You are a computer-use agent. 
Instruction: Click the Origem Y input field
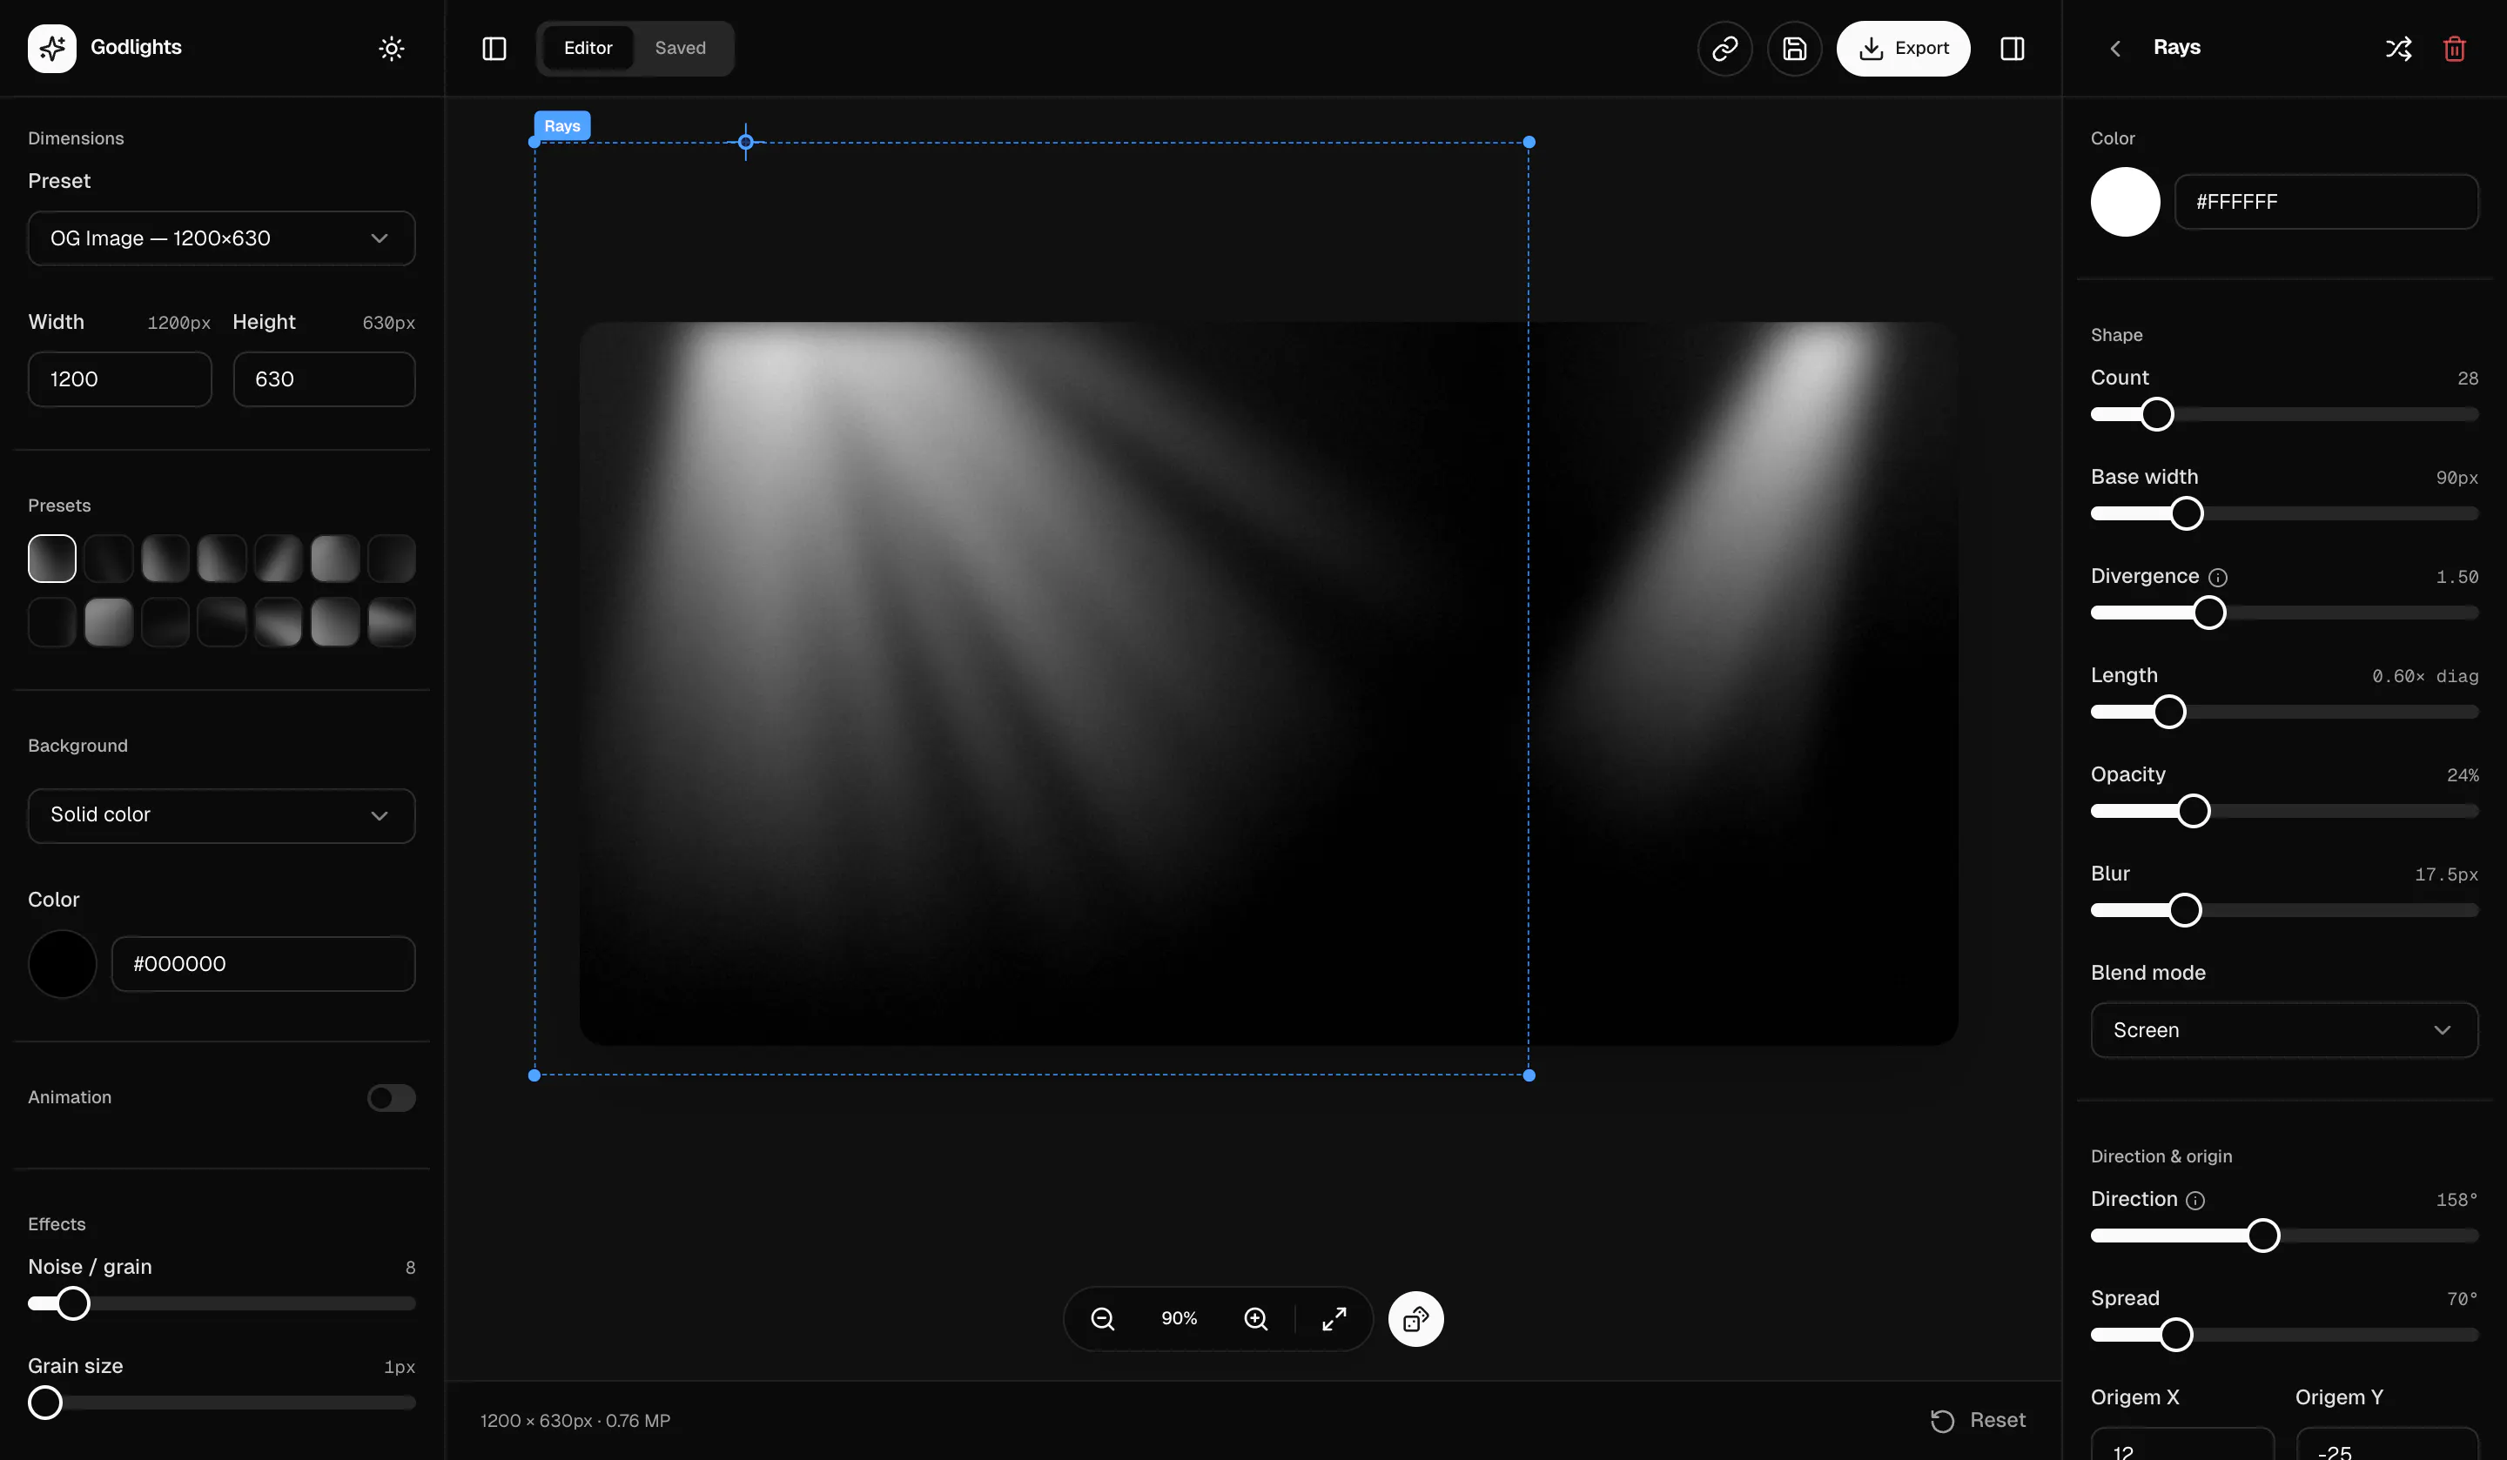(x=2388, y=1444)
